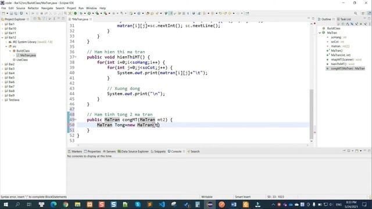Collapse the Bai12 project
The image size is (372, 209).
(x=2, y=37)
